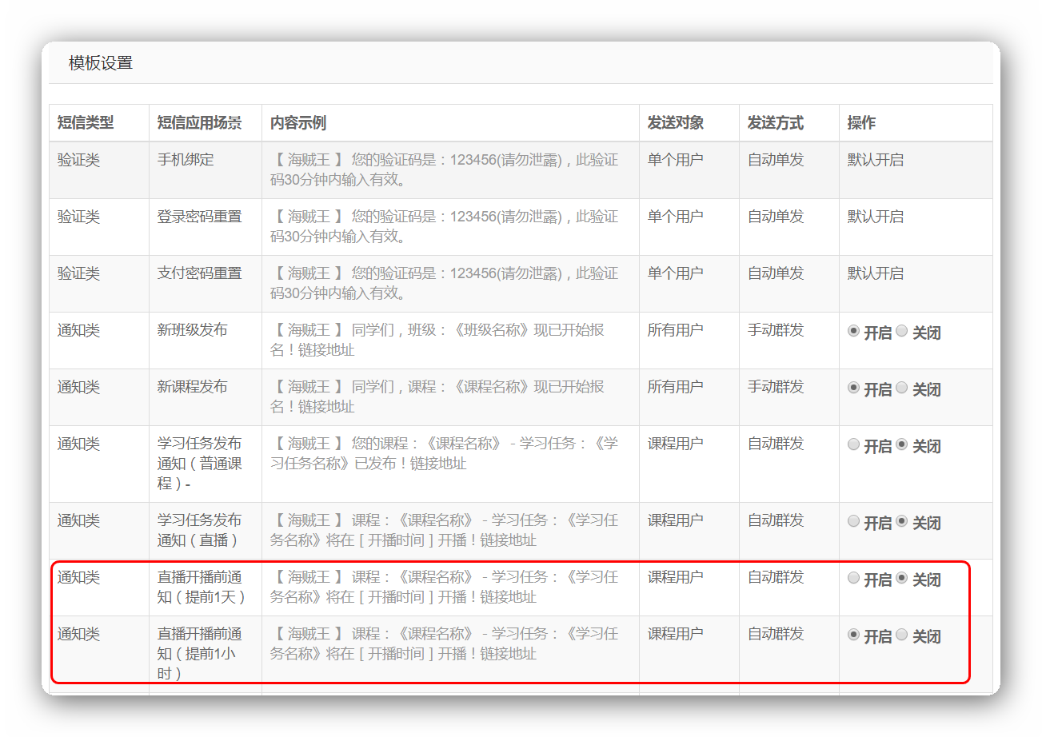Click the 登录密码重置 scenario cell
This screenshot has width=1042, height=737.
coord(199,217)
